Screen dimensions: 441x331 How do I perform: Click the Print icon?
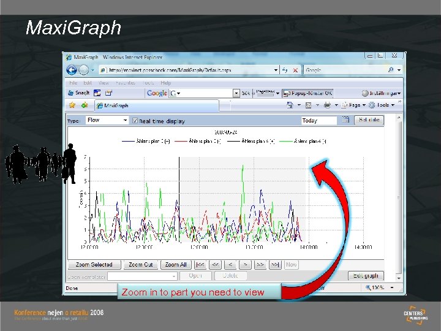(327, 105)
